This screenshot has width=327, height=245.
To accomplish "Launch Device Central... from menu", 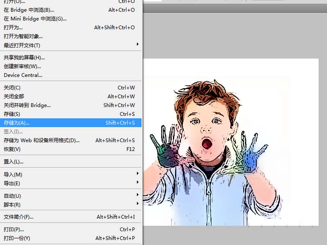I will (x=71, y=75).
